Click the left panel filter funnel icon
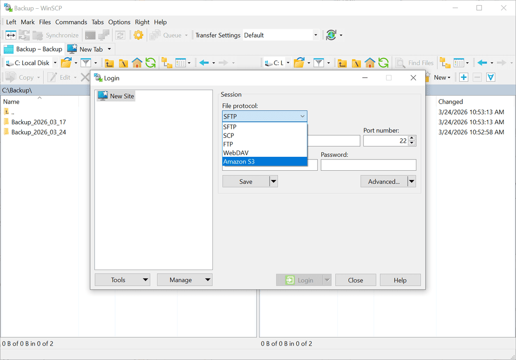Image resolution: width=516 pixels, height=360 pixels. click(x=86, y=62)
